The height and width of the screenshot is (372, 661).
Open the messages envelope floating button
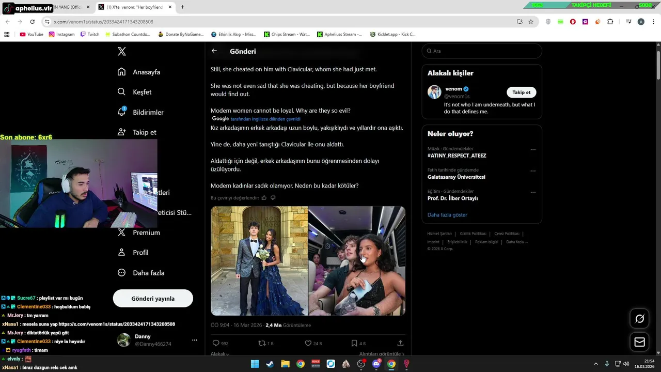[x=640, y=342]
